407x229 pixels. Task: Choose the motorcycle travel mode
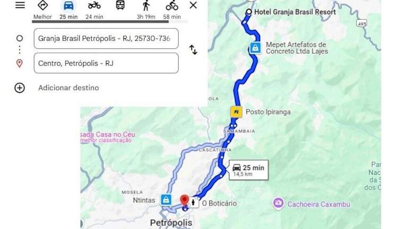[x=94, y=10]
